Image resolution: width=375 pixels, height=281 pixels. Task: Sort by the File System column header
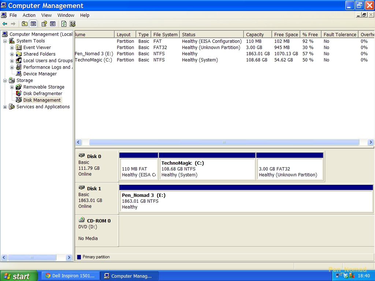[165, 34]
